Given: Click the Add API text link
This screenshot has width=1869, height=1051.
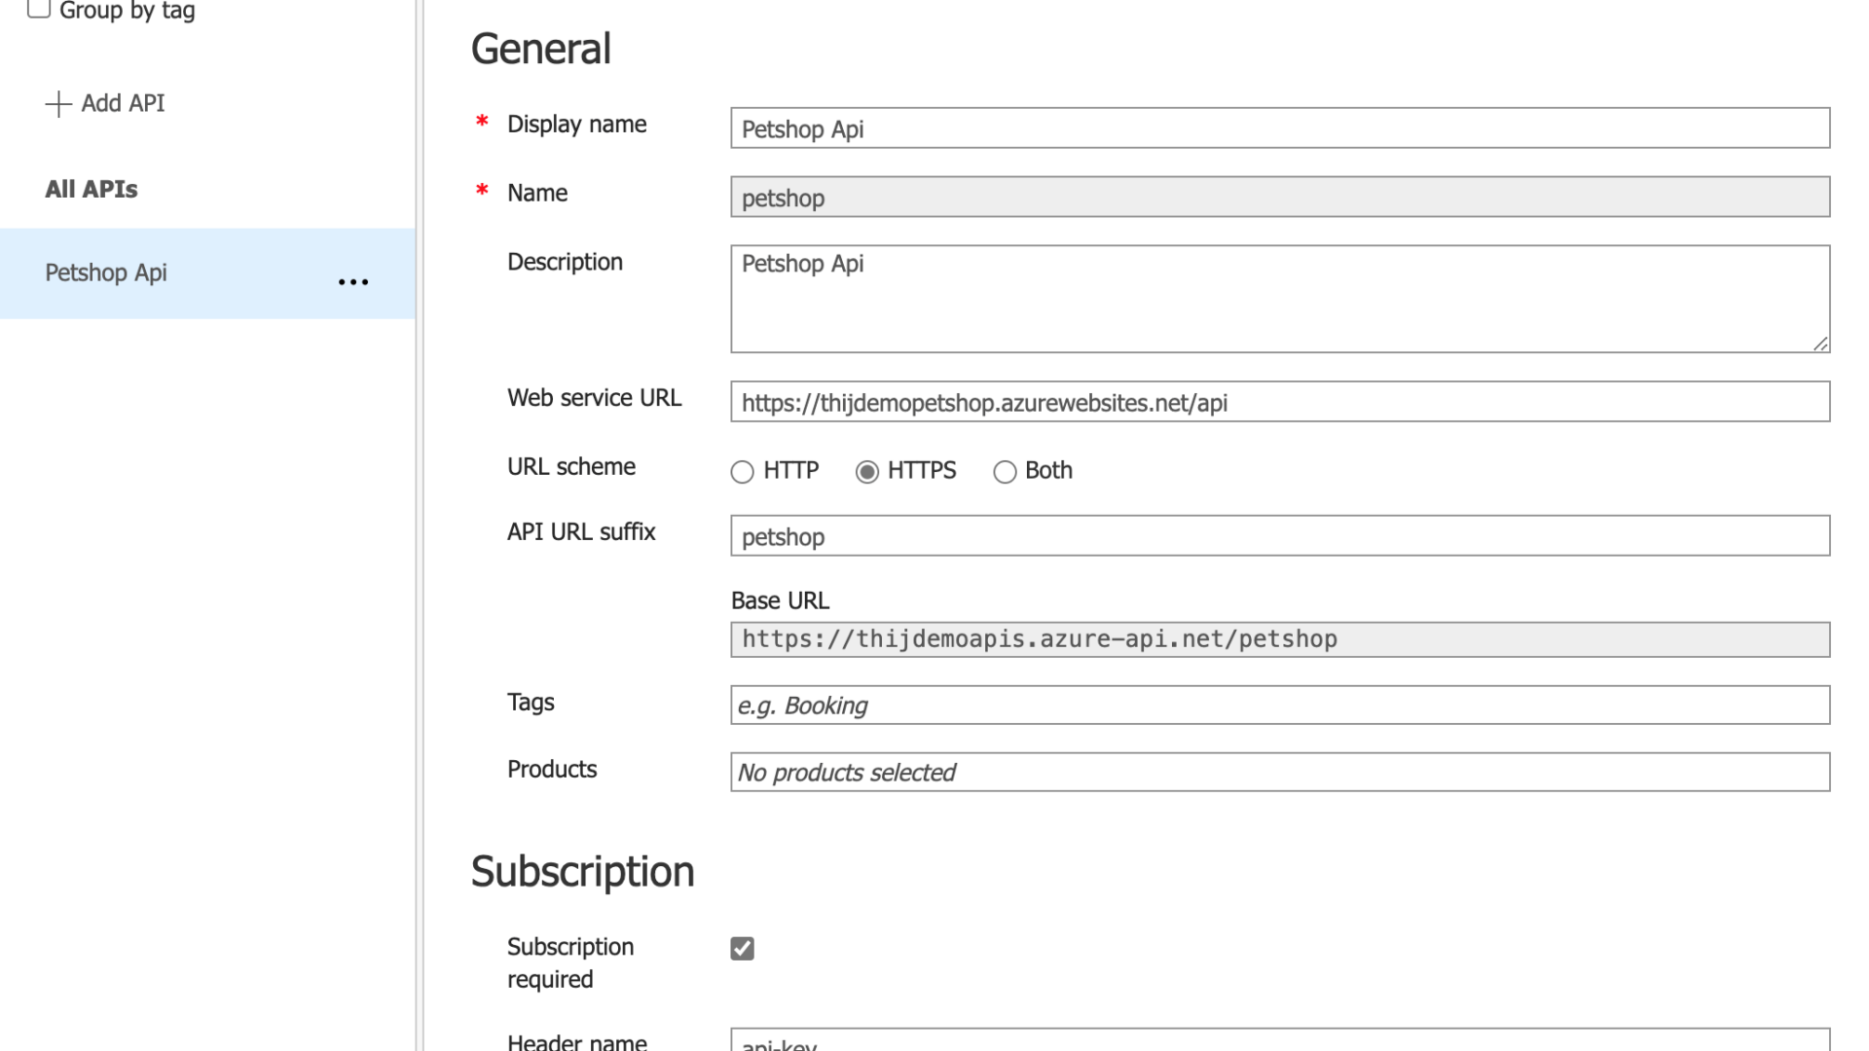Looking at the screenshot, I should coord(123,103).
